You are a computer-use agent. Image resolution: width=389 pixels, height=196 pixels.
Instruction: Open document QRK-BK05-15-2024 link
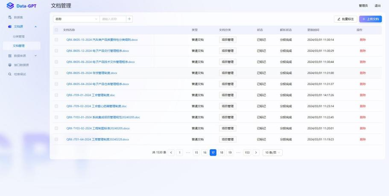coord(102,40)
